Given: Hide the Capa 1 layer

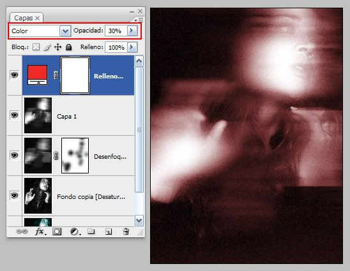Looking at the screenshot, I should (x=15, y=115).
